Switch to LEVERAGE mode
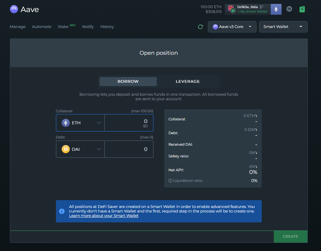The height and width of the screenshot is (251, 321). click(188, 82)
